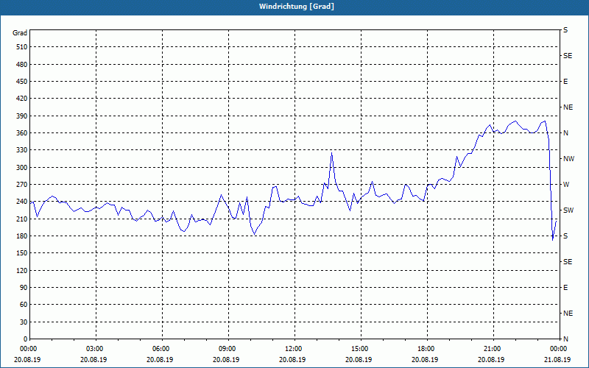Select the 390 y-axis label
This screenshot has width=589, height=368.
pos(22,116)
